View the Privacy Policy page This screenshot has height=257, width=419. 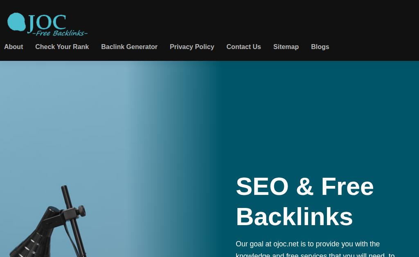pyautogui.click(x=192, y=47)
